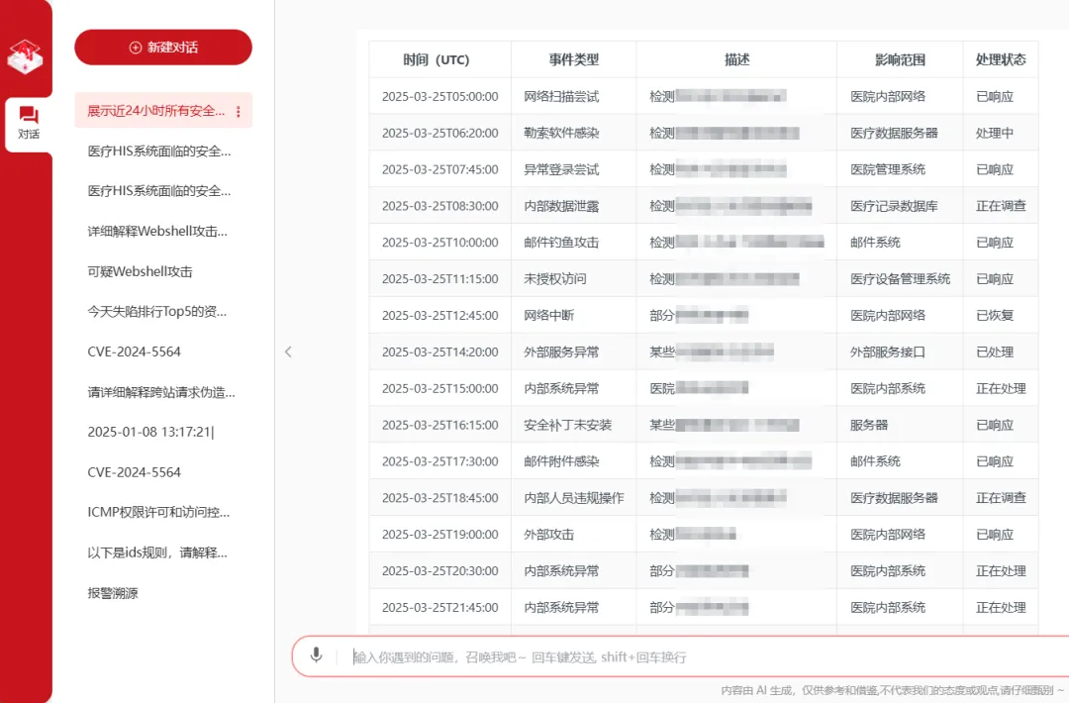Open the 对话 chat sidebar tab

(x=28, y=123)
